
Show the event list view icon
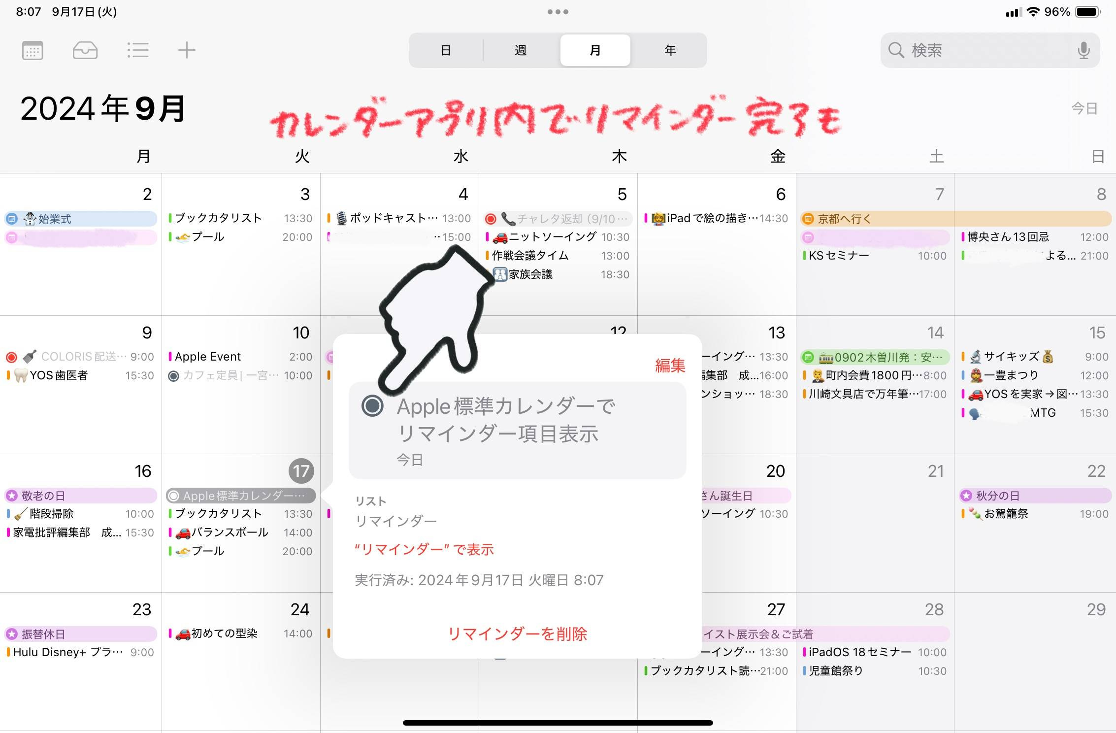(x=137, y=50)
